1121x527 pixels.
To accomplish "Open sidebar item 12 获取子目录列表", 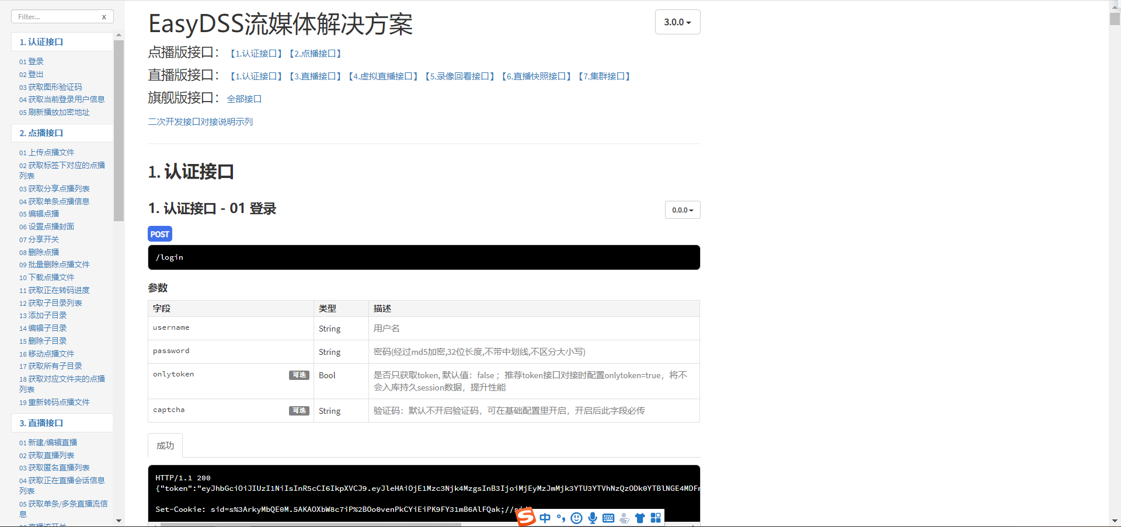I will (50, 303).
